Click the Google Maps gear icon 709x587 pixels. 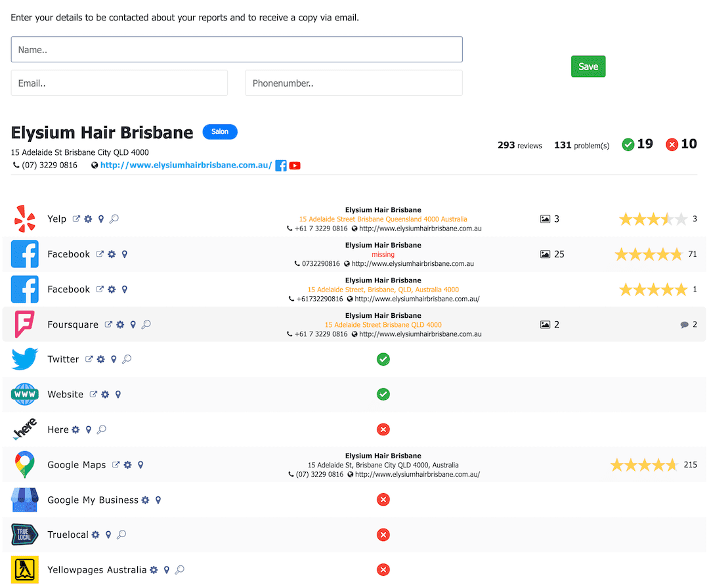128,465
